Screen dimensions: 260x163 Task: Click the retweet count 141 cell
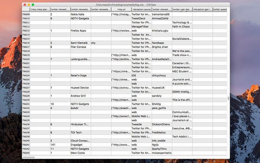[60, 145]
